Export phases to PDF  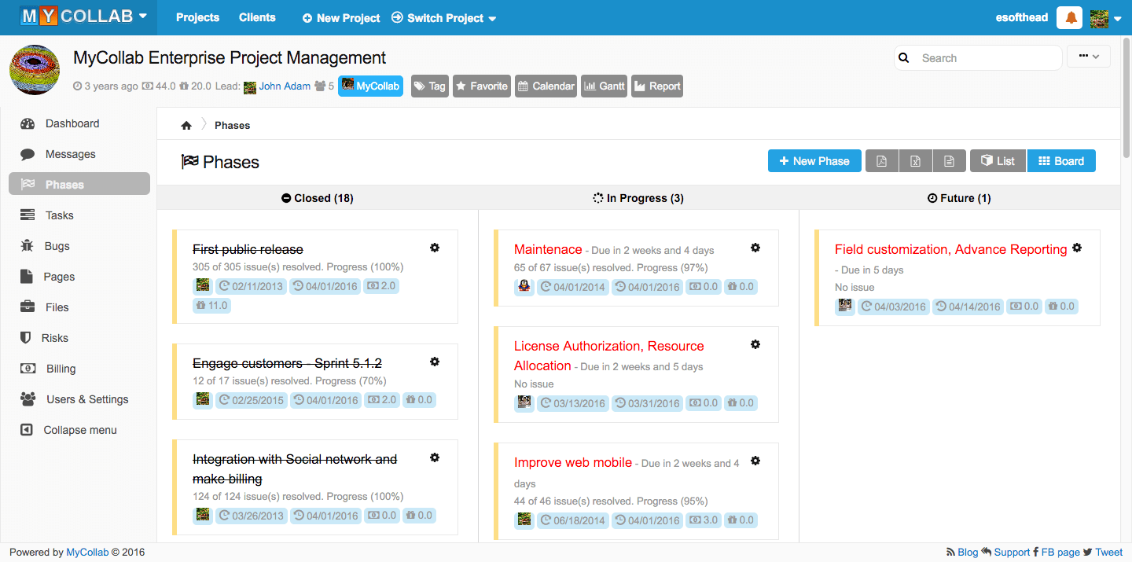[x=881, y=160]
